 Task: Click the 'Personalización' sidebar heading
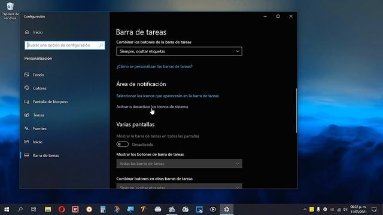(38, 59)
